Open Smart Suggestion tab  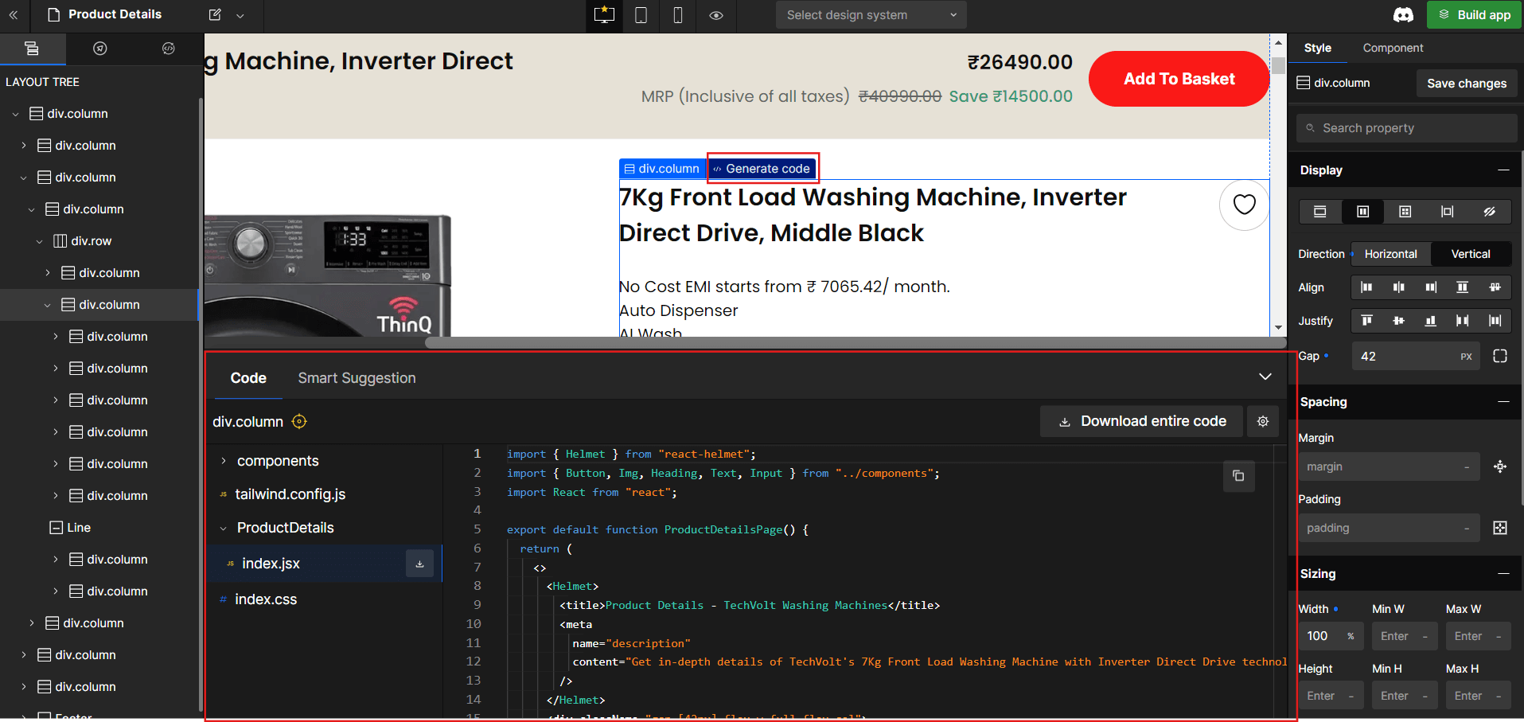(357, 378)
